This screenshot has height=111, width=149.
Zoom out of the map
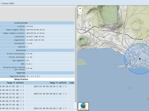[x=80, y=12]
